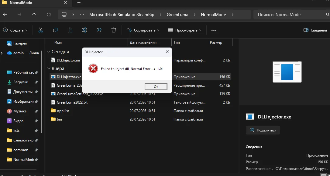Expand hidden path with ellipsis in address bar
The image size is (330, 176).
pos(82,15)
